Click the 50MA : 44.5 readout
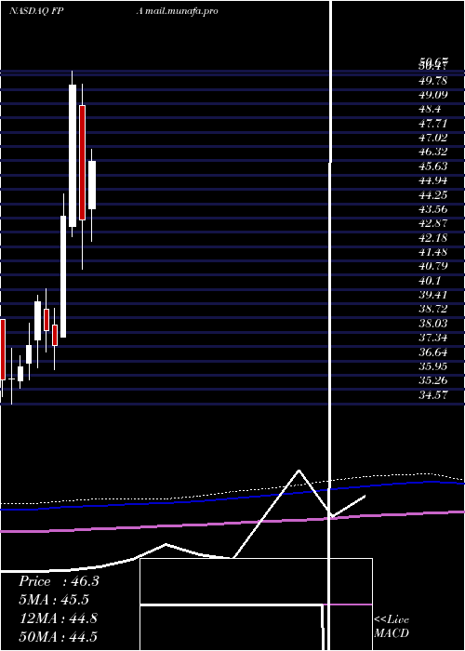This screenshot has height=651, width=465. pos(59,636)
